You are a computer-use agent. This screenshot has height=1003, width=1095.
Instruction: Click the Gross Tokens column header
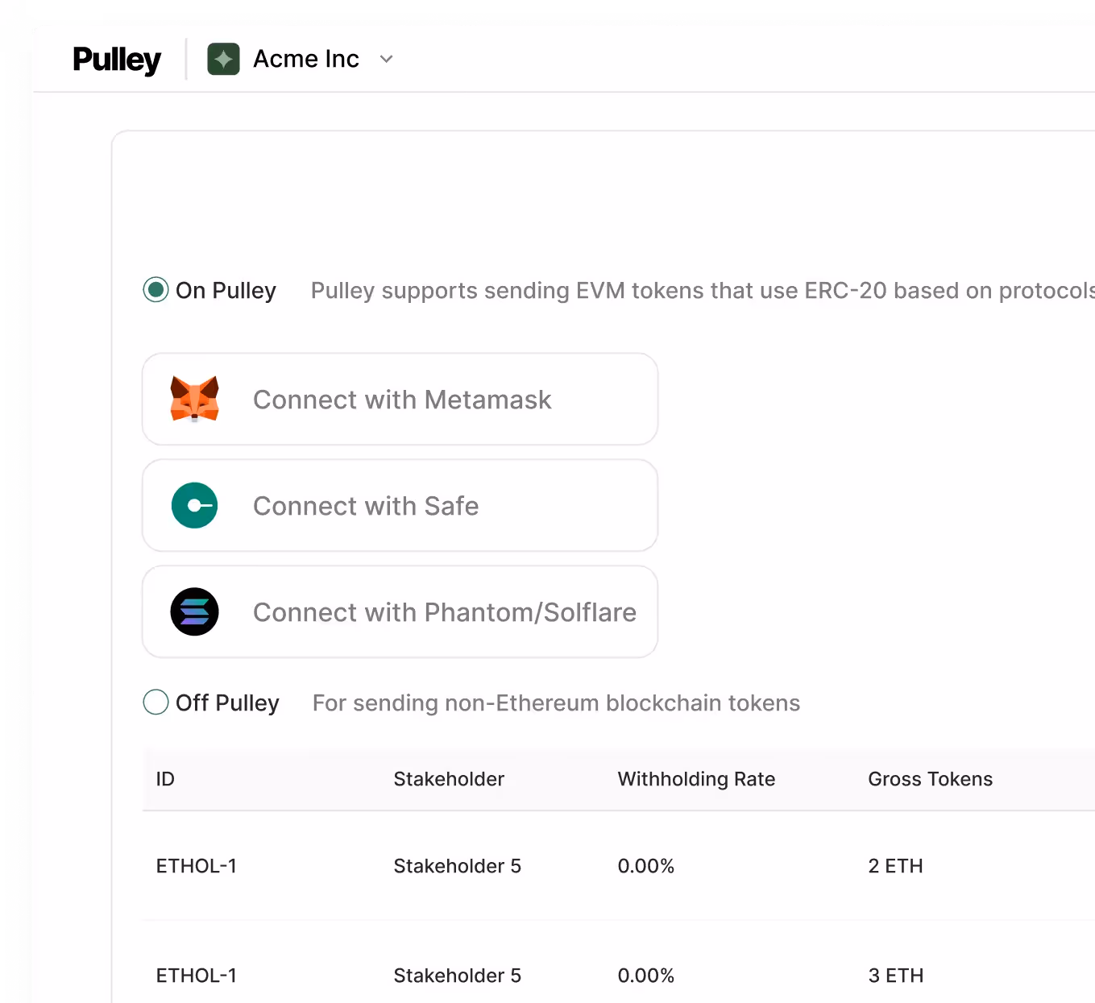click(x=930, y=779)
